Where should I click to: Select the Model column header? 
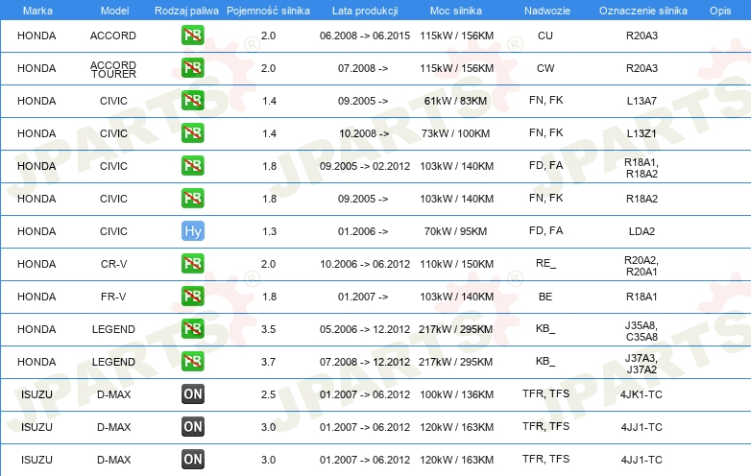coord(114,11)
